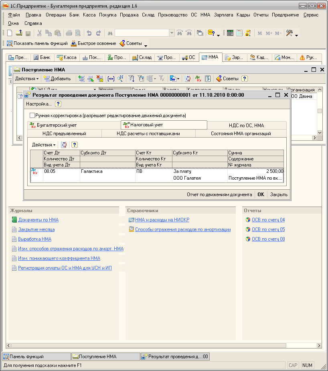Click the OK button in result window

point(261,195)
